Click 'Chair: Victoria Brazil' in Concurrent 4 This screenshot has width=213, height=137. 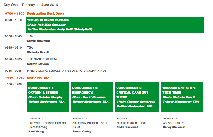click(179, 97)
